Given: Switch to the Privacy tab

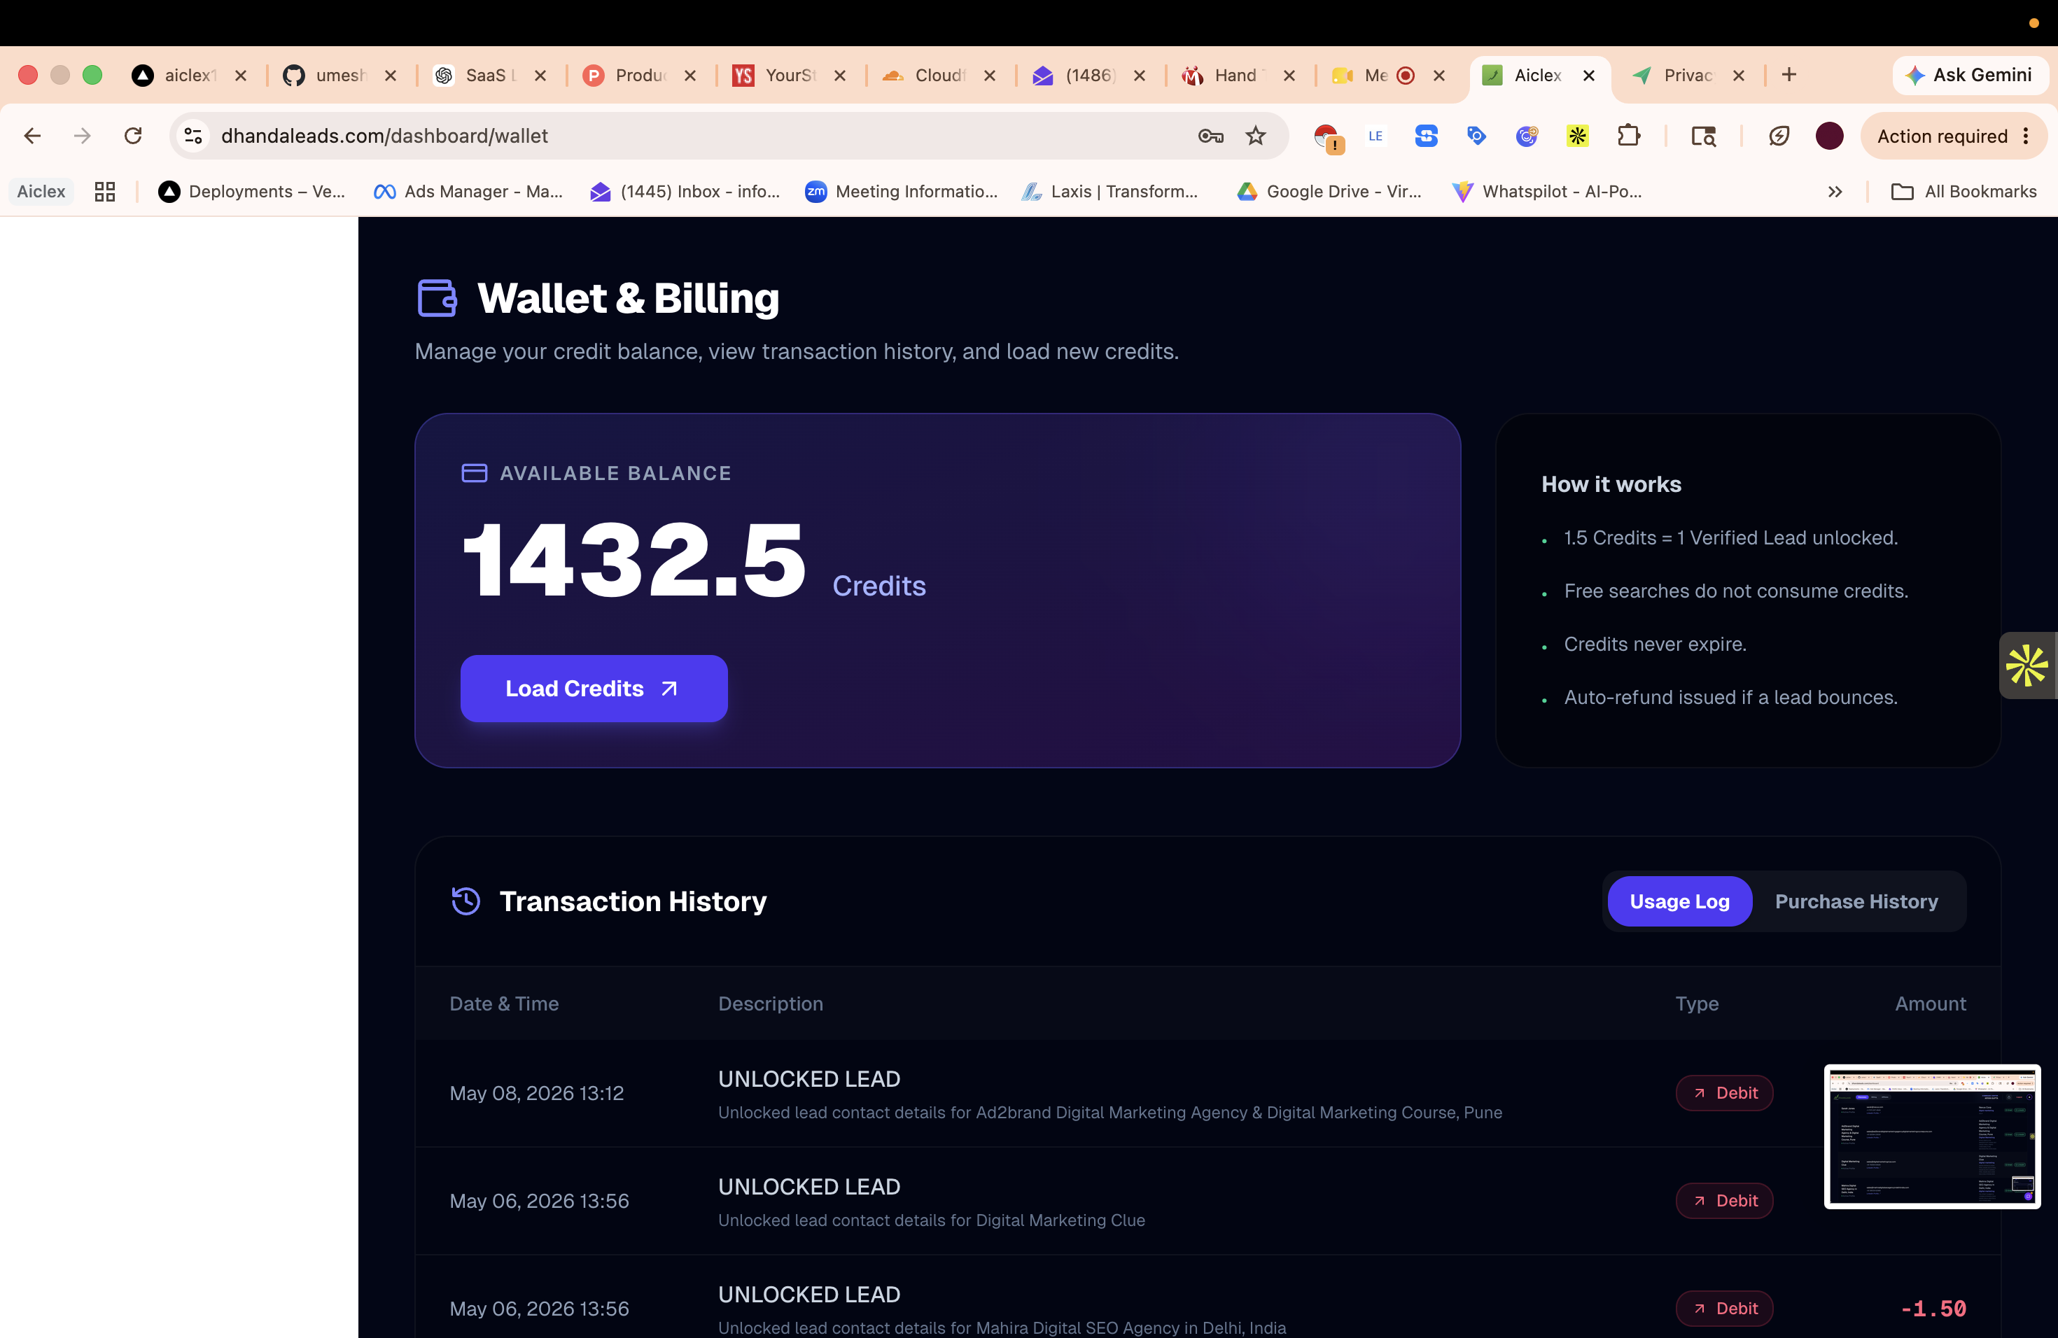Looking at the screenshot, I should coord(1689,75).
